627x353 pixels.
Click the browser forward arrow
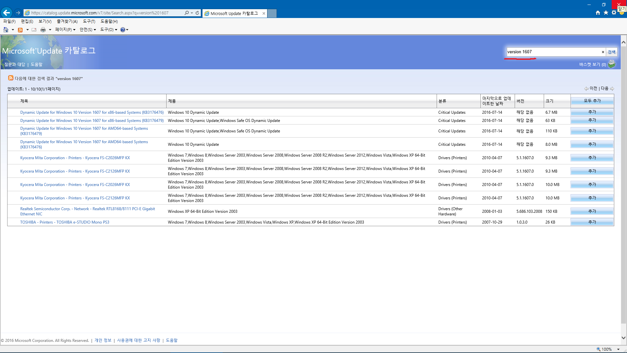coord(18,13)
